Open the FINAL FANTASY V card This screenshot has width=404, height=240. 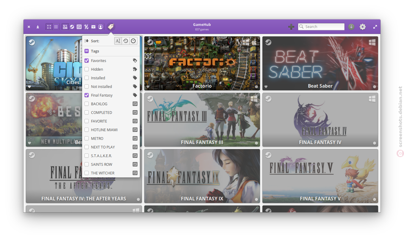[x=320, y=176]
